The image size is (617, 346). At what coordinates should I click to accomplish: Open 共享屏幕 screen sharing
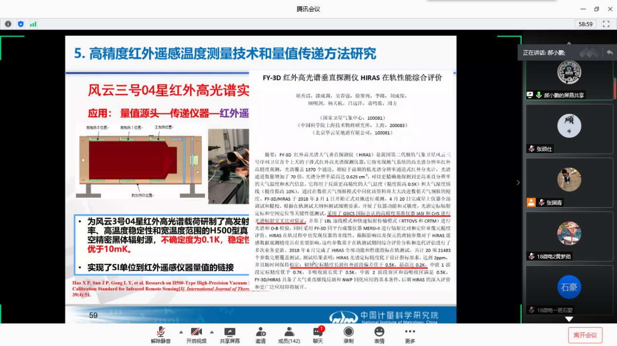(229, 334)
